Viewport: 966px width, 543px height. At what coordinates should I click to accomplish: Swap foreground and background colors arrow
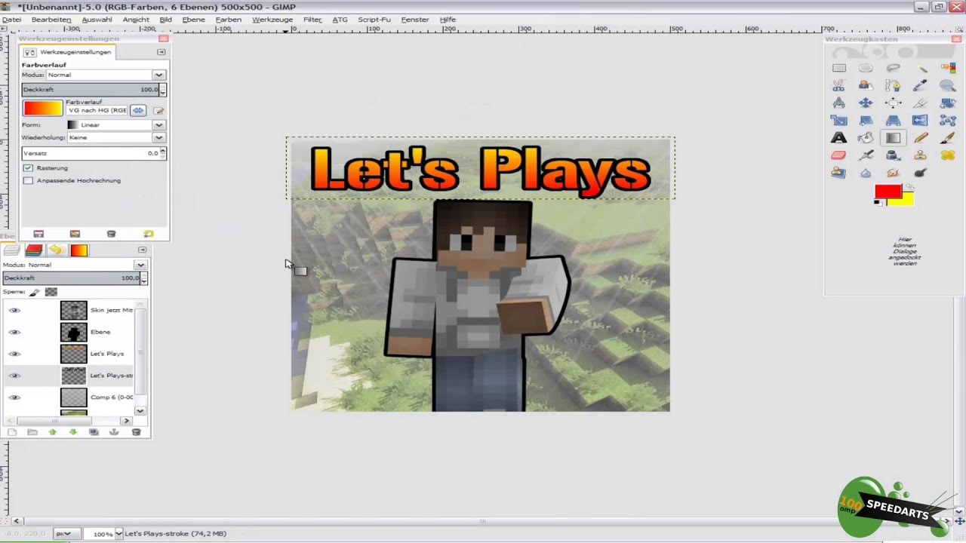pos(910,187)
